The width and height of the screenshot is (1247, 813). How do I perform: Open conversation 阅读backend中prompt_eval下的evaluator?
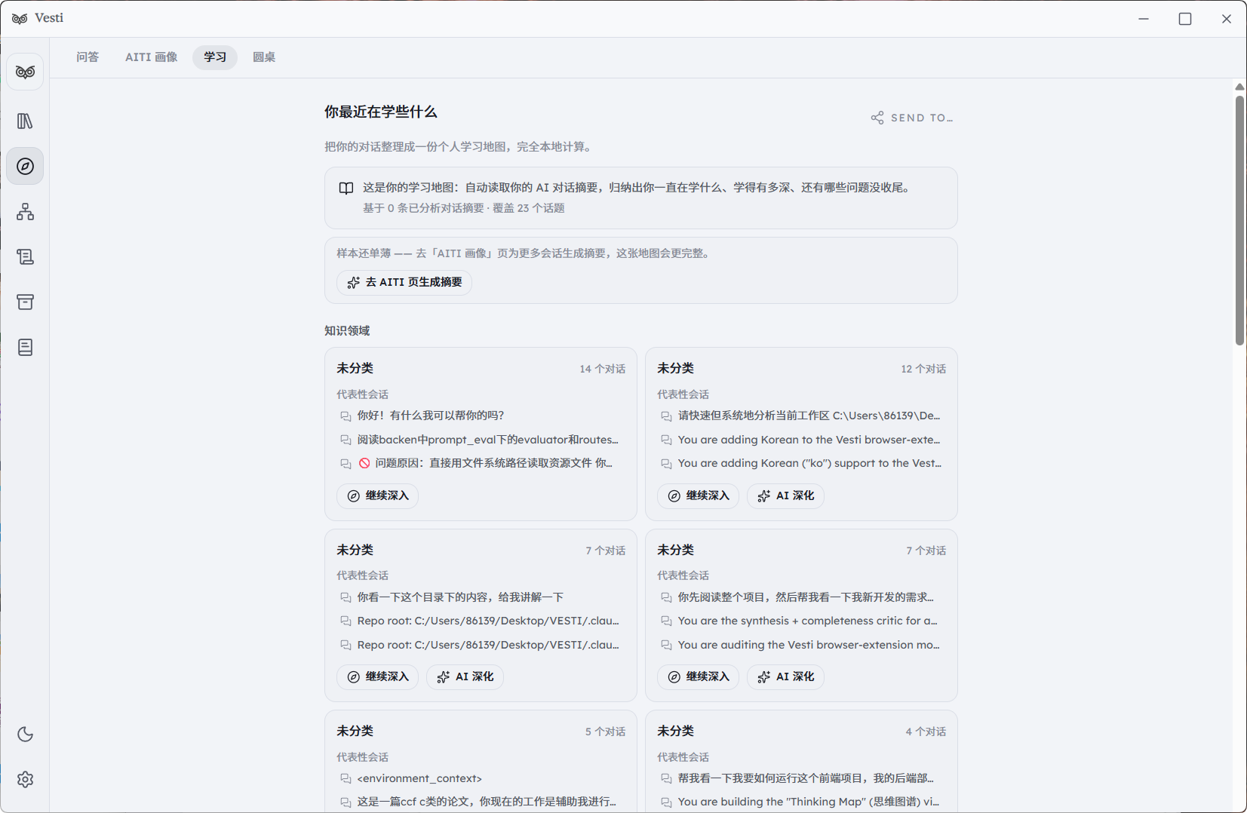[x=481, y=440]
